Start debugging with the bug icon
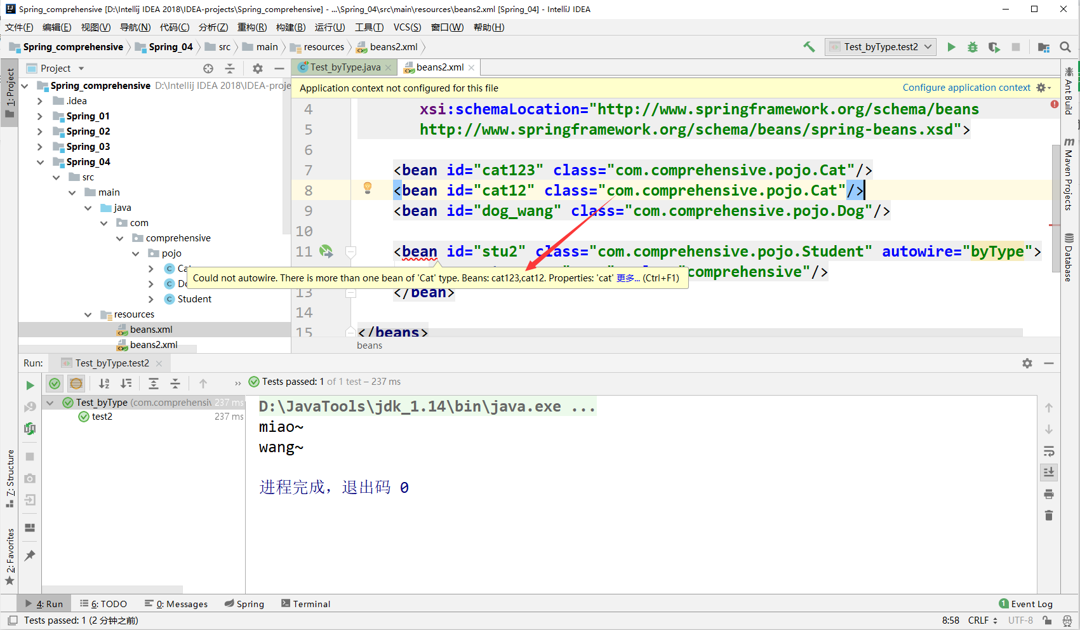 [972, 47]
